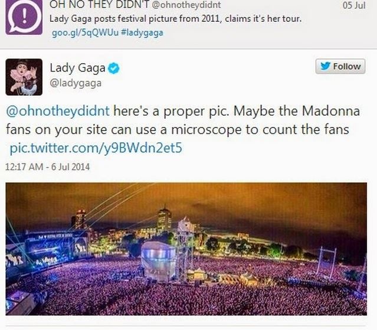
Task: Open the goo.gl/5qQWUu link
Action: pyautogui.click(x=85, y=32)
